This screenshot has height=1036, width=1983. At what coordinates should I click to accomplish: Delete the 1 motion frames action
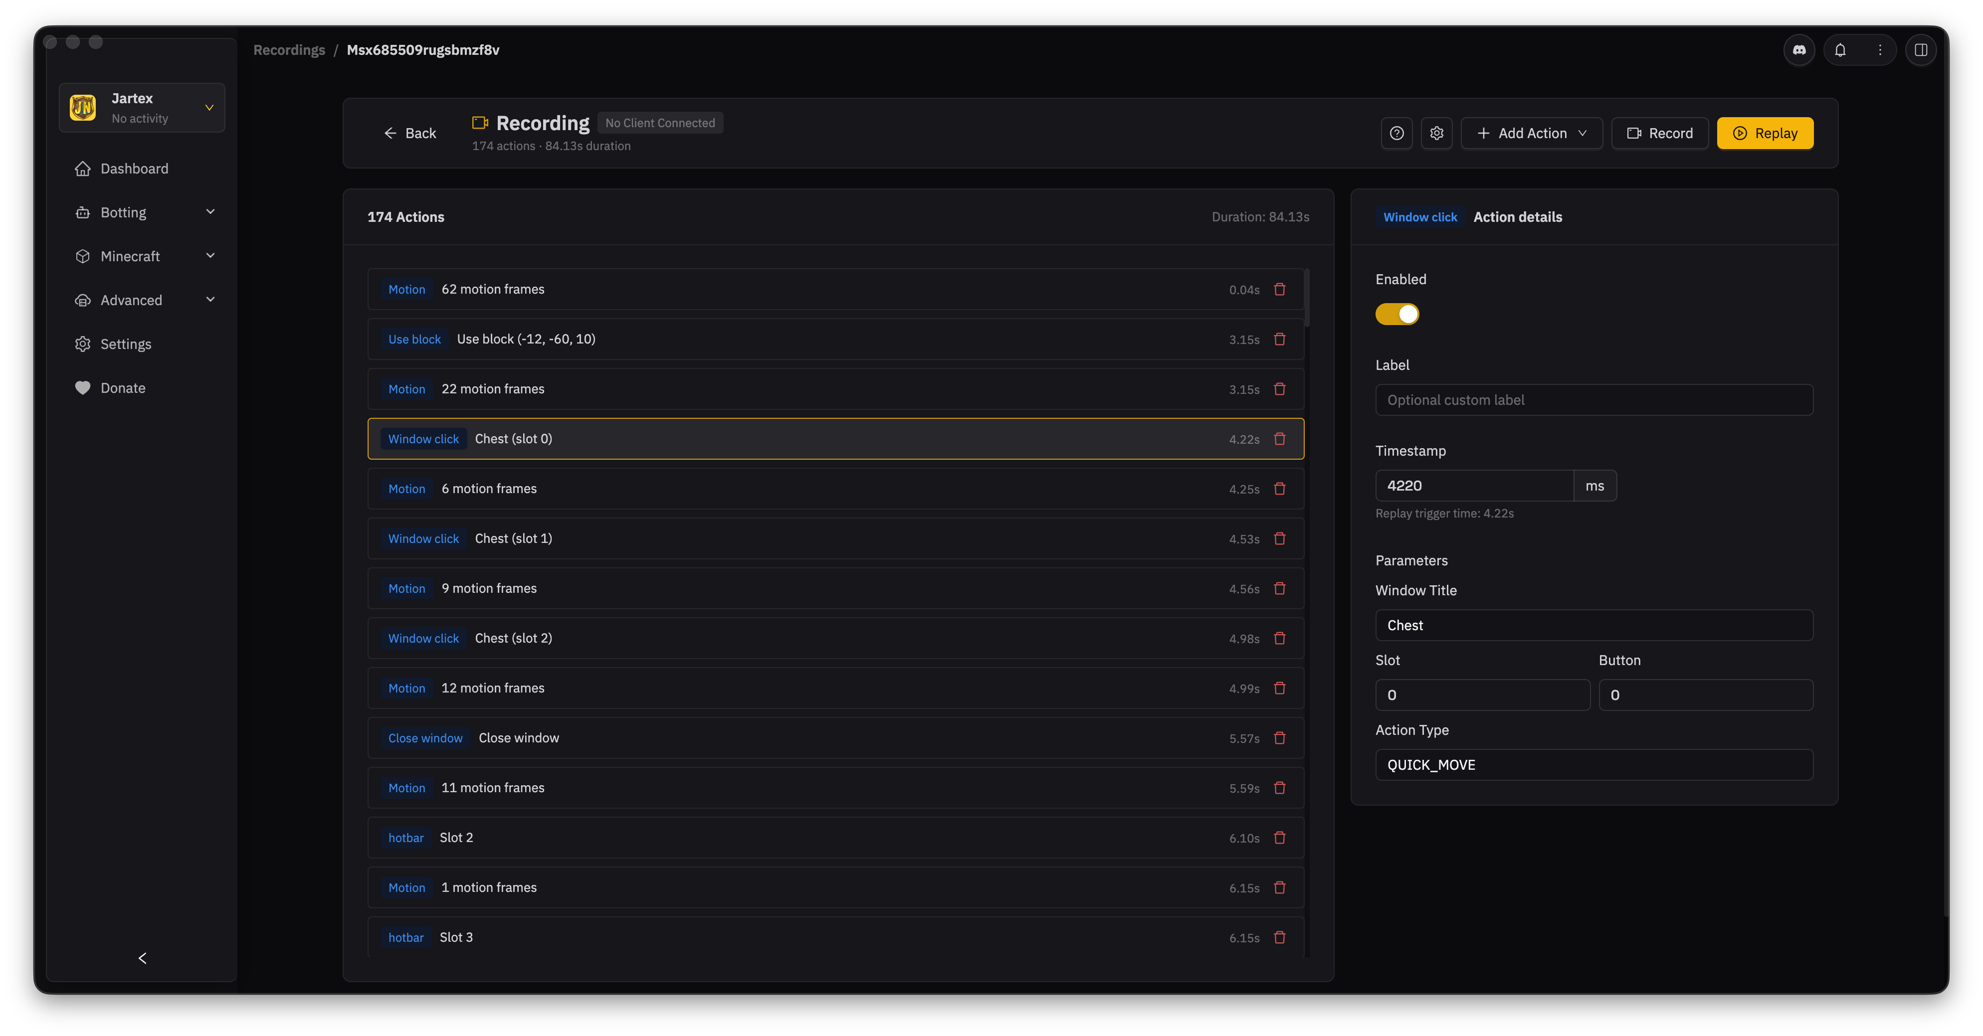[x=1279, y=887]
